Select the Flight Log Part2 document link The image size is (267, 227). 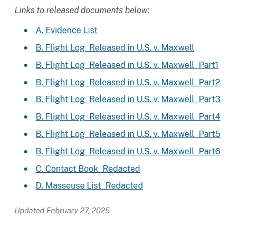coord(128,82)
